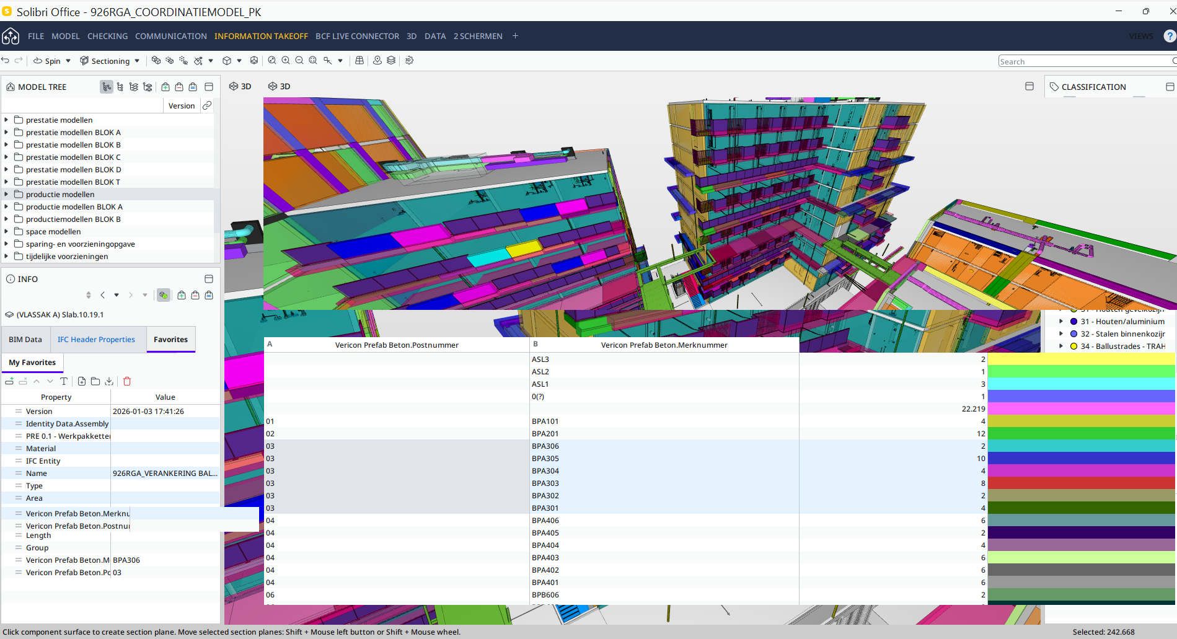Open the BCF LIVE CONNECTOR tab
The width and height of the screenshot is (1177, 639).
coord(357,37)
